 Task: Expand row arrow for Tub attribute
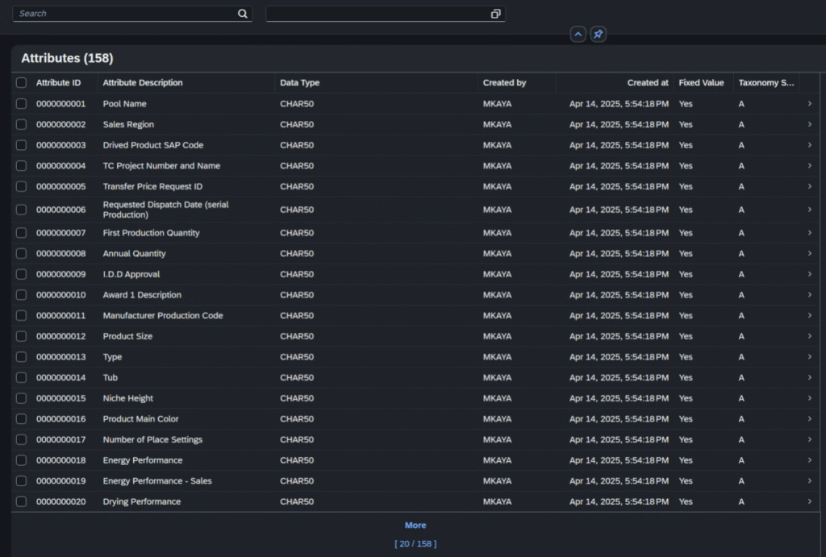(809, 378)
